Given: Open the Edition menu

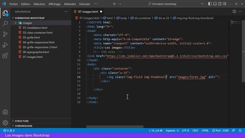Looking at the screenshot, I should pos(26,4).
